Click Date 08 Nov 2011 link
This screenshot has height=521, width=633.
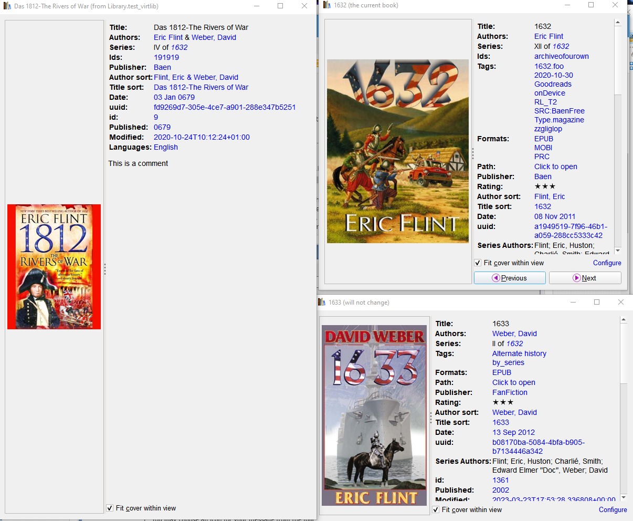[x=555, y=216]
